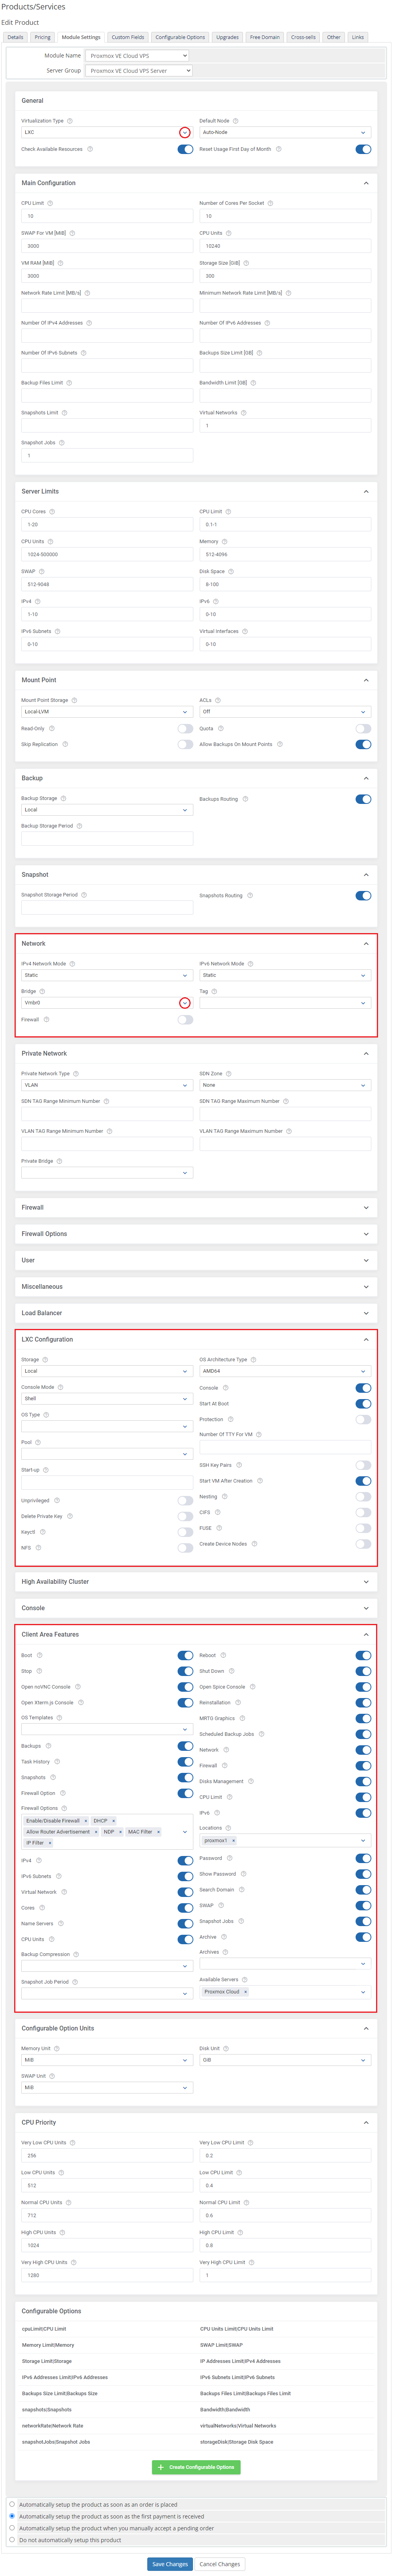Click help icon beside Storage Size [GiB]

[246, 263]
